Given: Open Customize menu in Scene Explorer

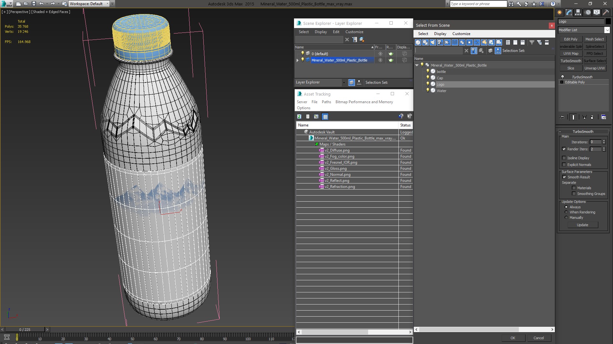Looking at the screenshot, I should [x=354, y=32].
